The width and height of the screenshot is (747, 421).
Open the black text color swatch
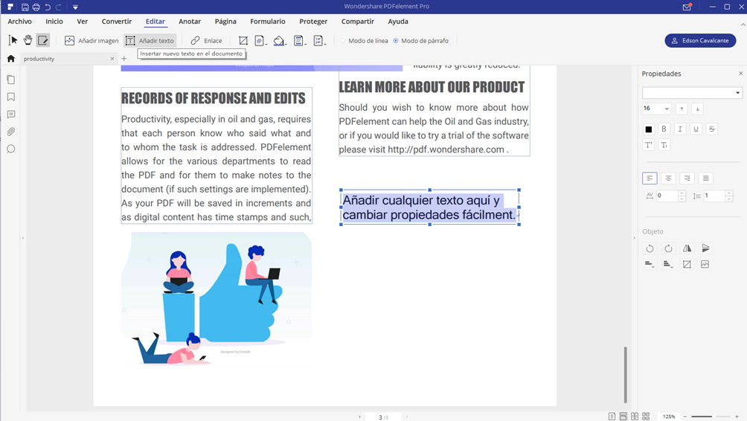[649, 129]
